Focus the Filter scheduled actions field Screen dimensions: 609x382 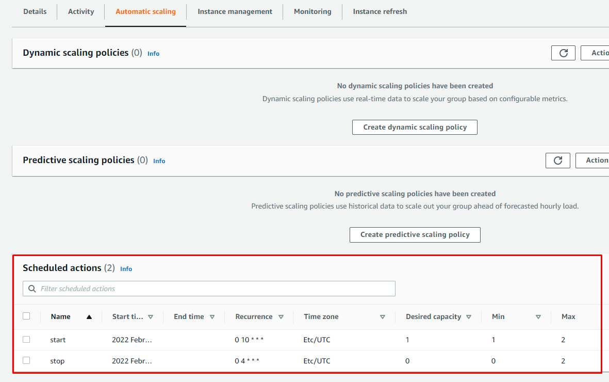[209, 289]
